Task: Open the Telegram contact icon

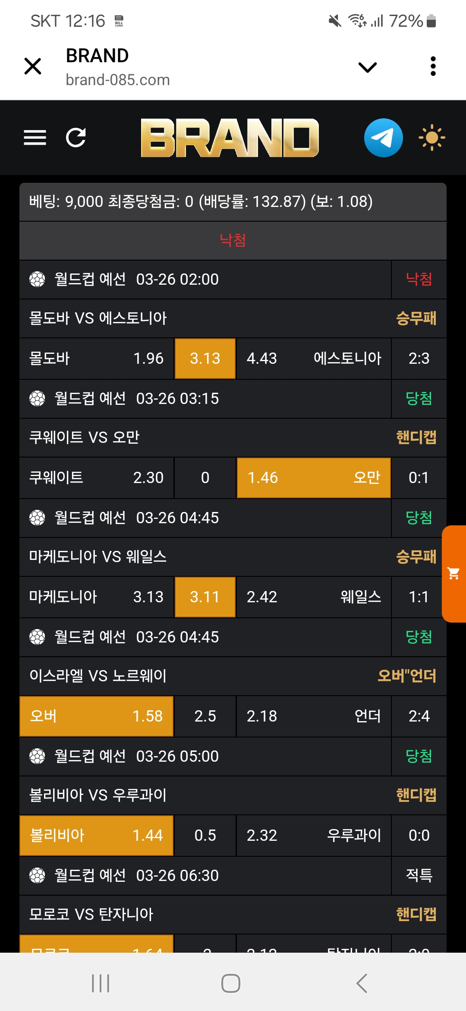Action: click(x=383, y=138)
